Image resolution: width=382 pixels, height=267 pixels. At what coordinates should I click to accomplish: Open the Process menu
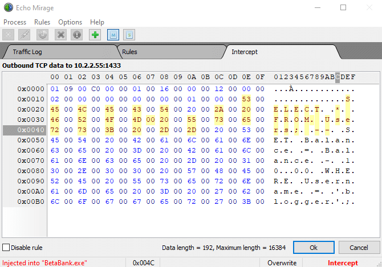pyautogui.click(x=15, y=22)
